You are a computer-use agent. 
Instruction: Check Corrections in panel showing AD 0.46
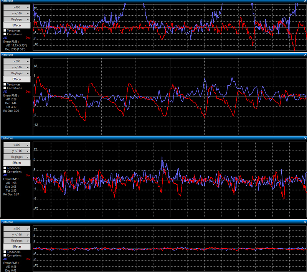(5, 255)
